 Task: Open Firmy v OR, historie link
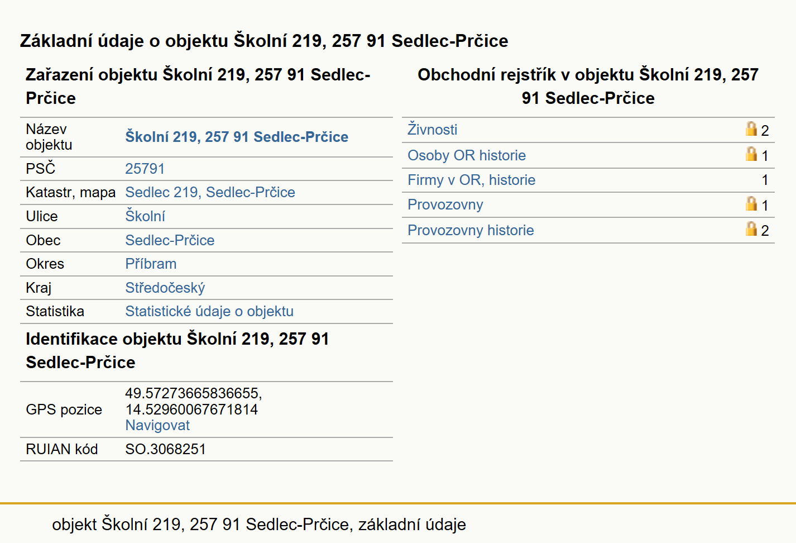click(471, 180)
